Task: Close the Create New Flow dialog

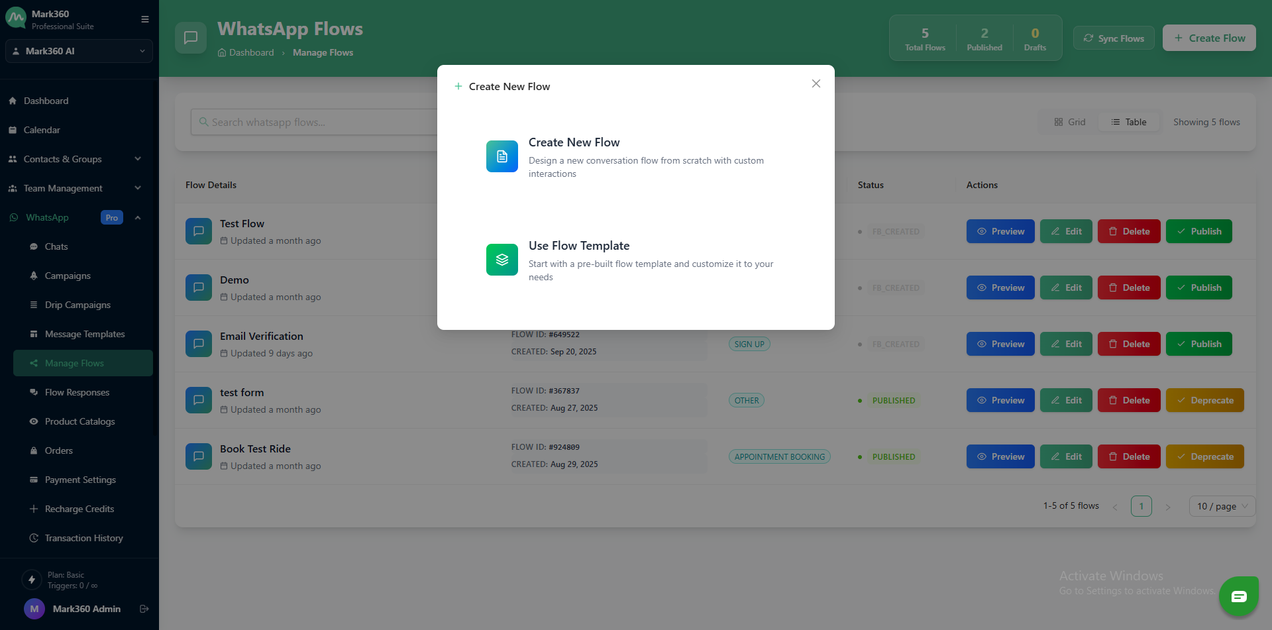Action: click(816, 83)
